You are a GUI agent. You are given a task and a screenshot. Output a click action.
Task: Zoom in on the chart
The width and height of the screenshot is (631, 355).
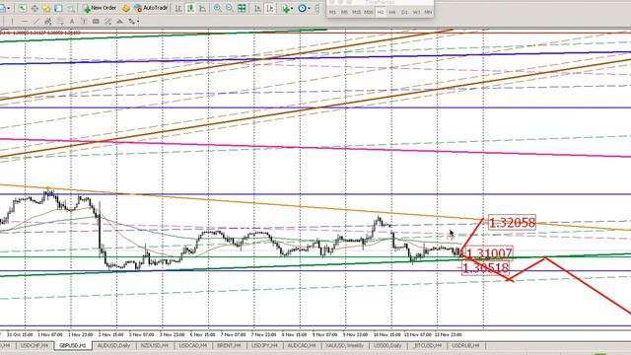pyautogui.click(x=217, y=8)
